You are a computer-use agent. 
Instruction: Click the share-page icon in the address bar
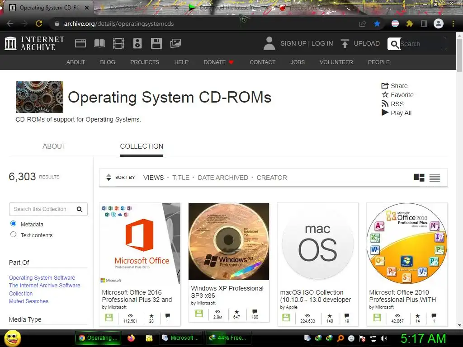pyautogui.click(x=363, y=23)
